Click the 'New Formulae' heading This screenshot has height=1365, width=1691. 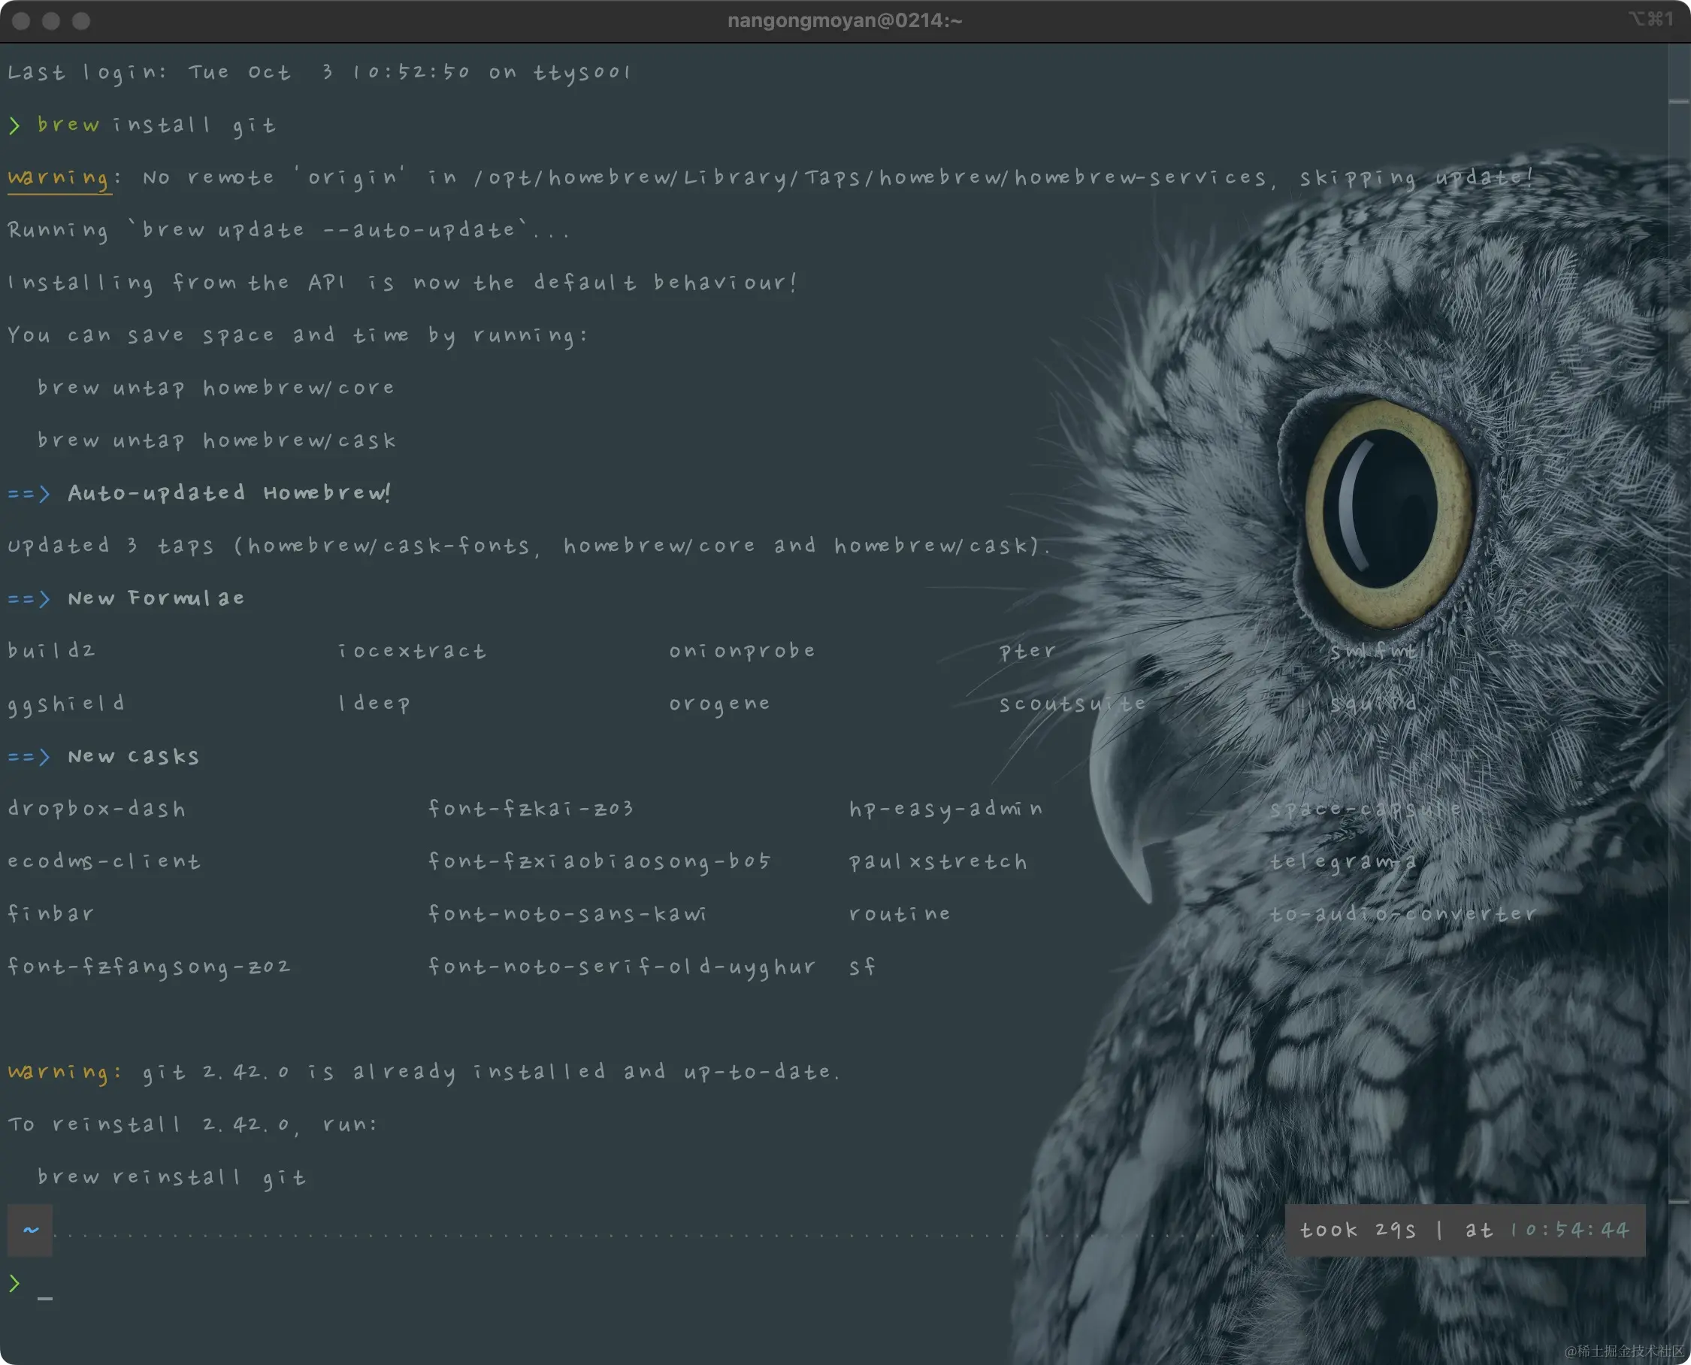[x=156, y=598]
